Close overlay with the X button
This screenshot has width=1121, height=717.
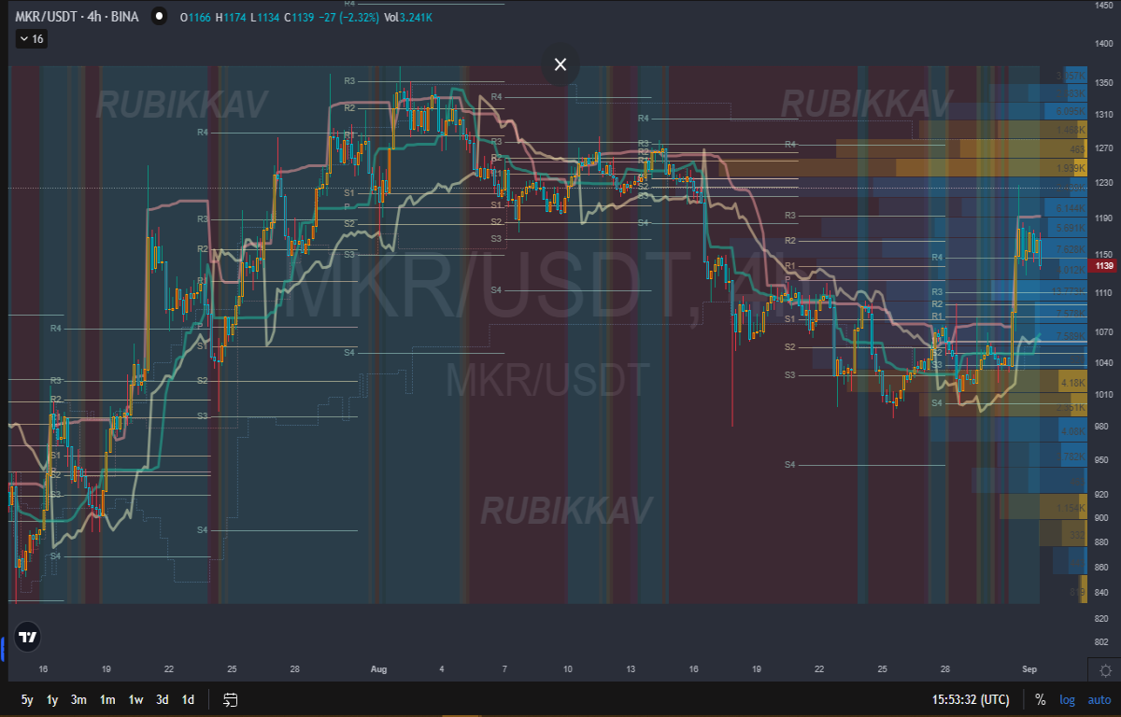click(560, 64)
